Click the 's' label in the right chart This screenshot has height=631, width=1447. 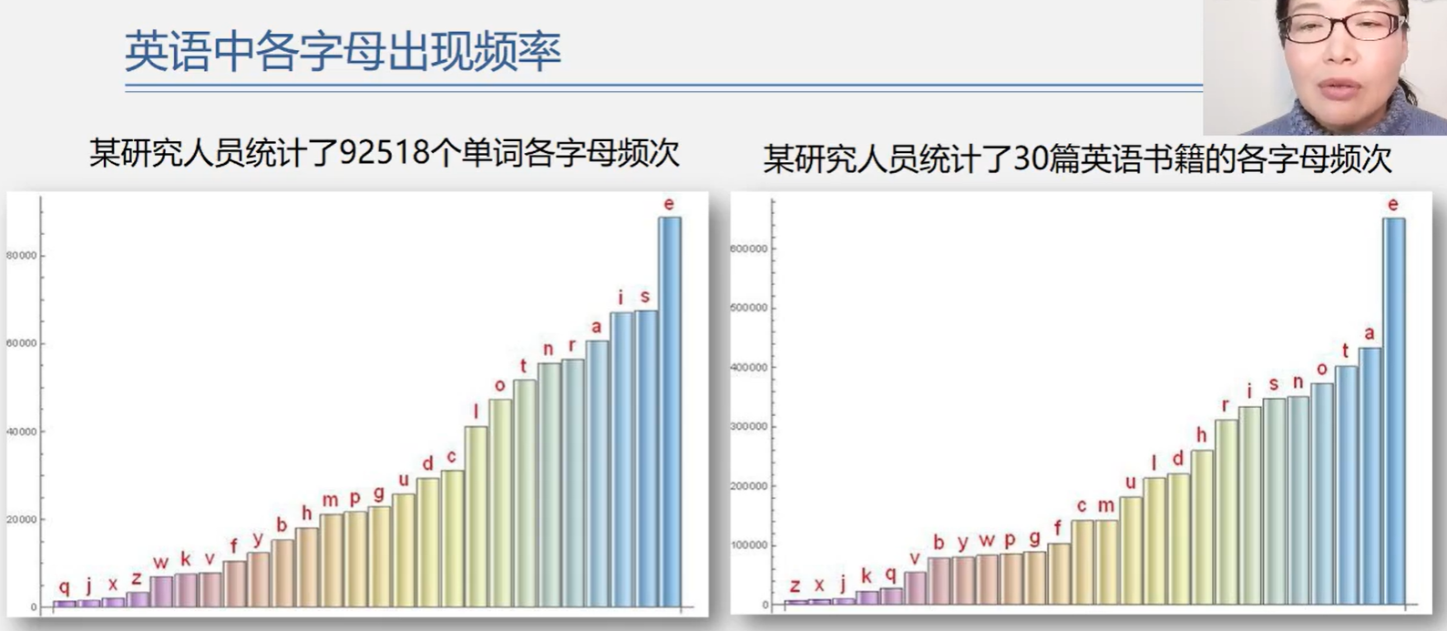[x=1274, y=384]
